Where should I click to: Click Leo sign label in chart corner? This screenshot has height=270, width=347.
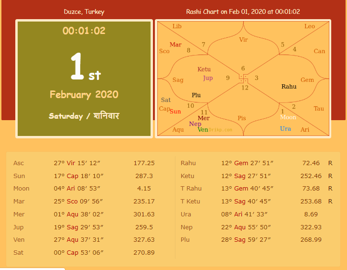[309, 26]
